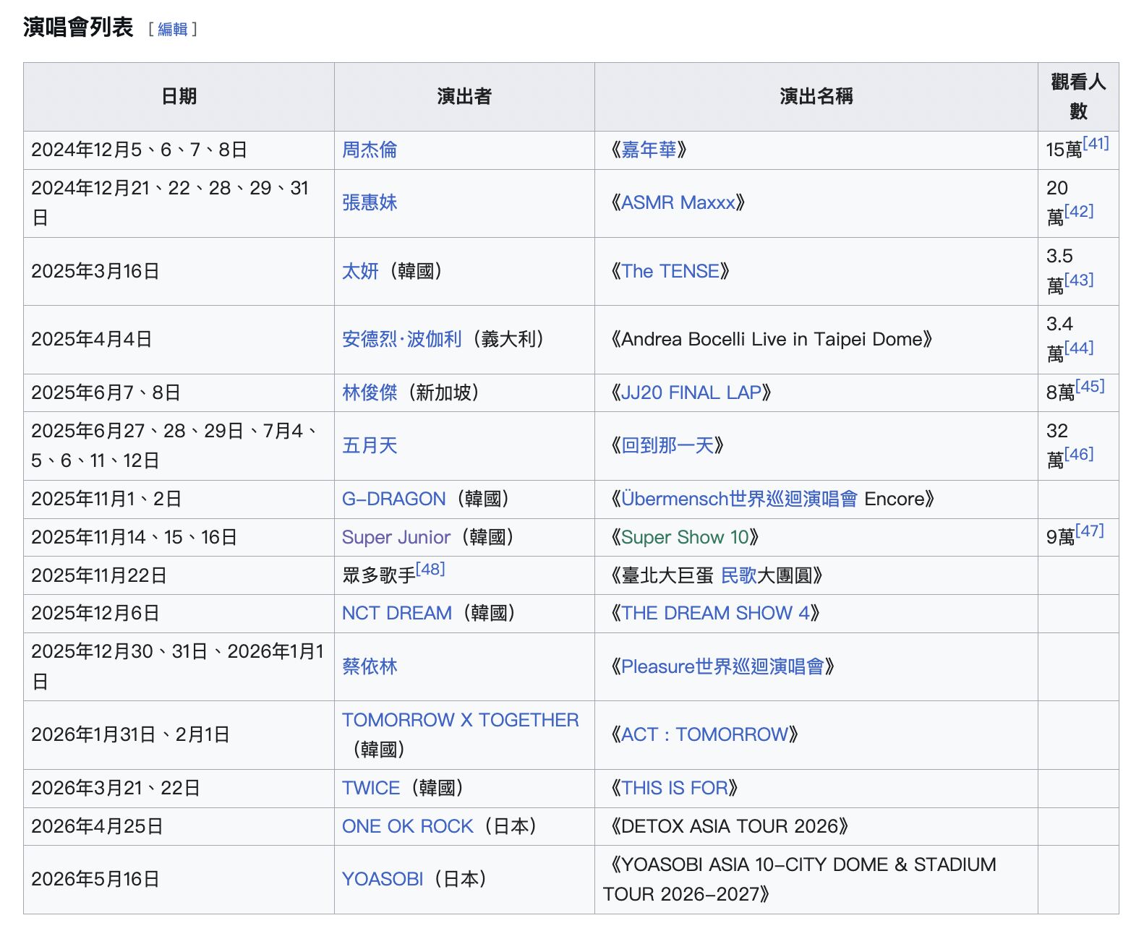Viewport: 1144px width, 944px height.
Task: Open the TOMORROW X TOGETHER link
Action: pyautogui.click(x=461, y=720)
